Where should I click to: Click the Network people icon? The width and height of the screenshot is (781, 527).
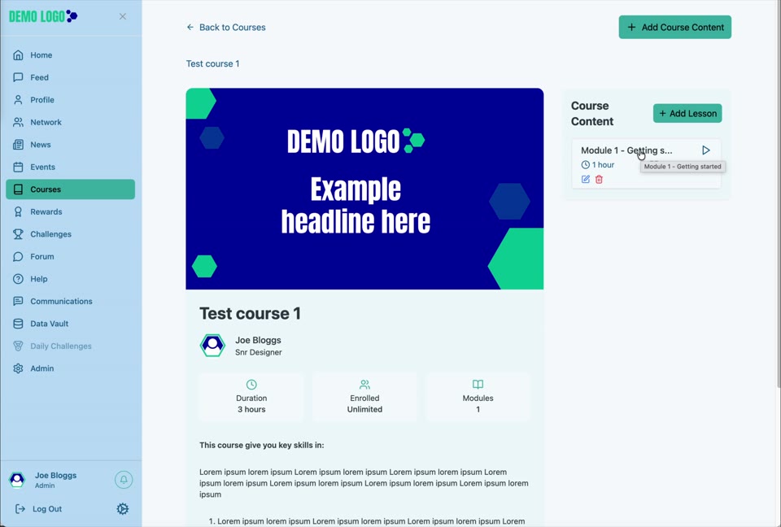(x=18, y=122)
